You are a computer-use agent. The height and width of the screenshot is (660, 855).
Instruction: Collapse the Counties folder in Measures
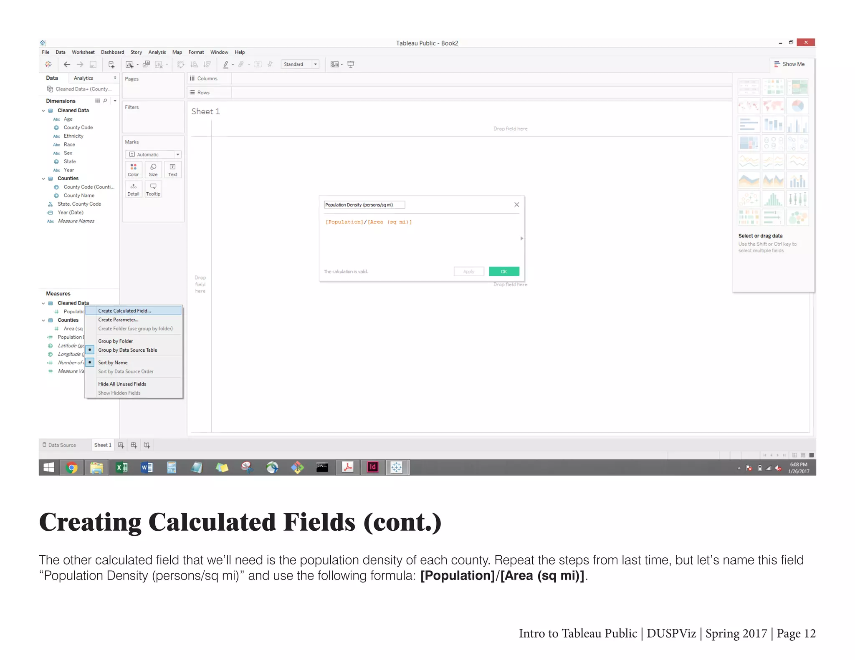(x=43, y=320)
